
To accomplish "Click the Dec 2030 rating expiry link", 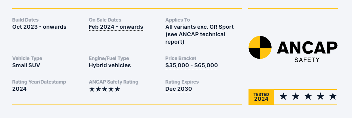I will (x=178, y=89).
